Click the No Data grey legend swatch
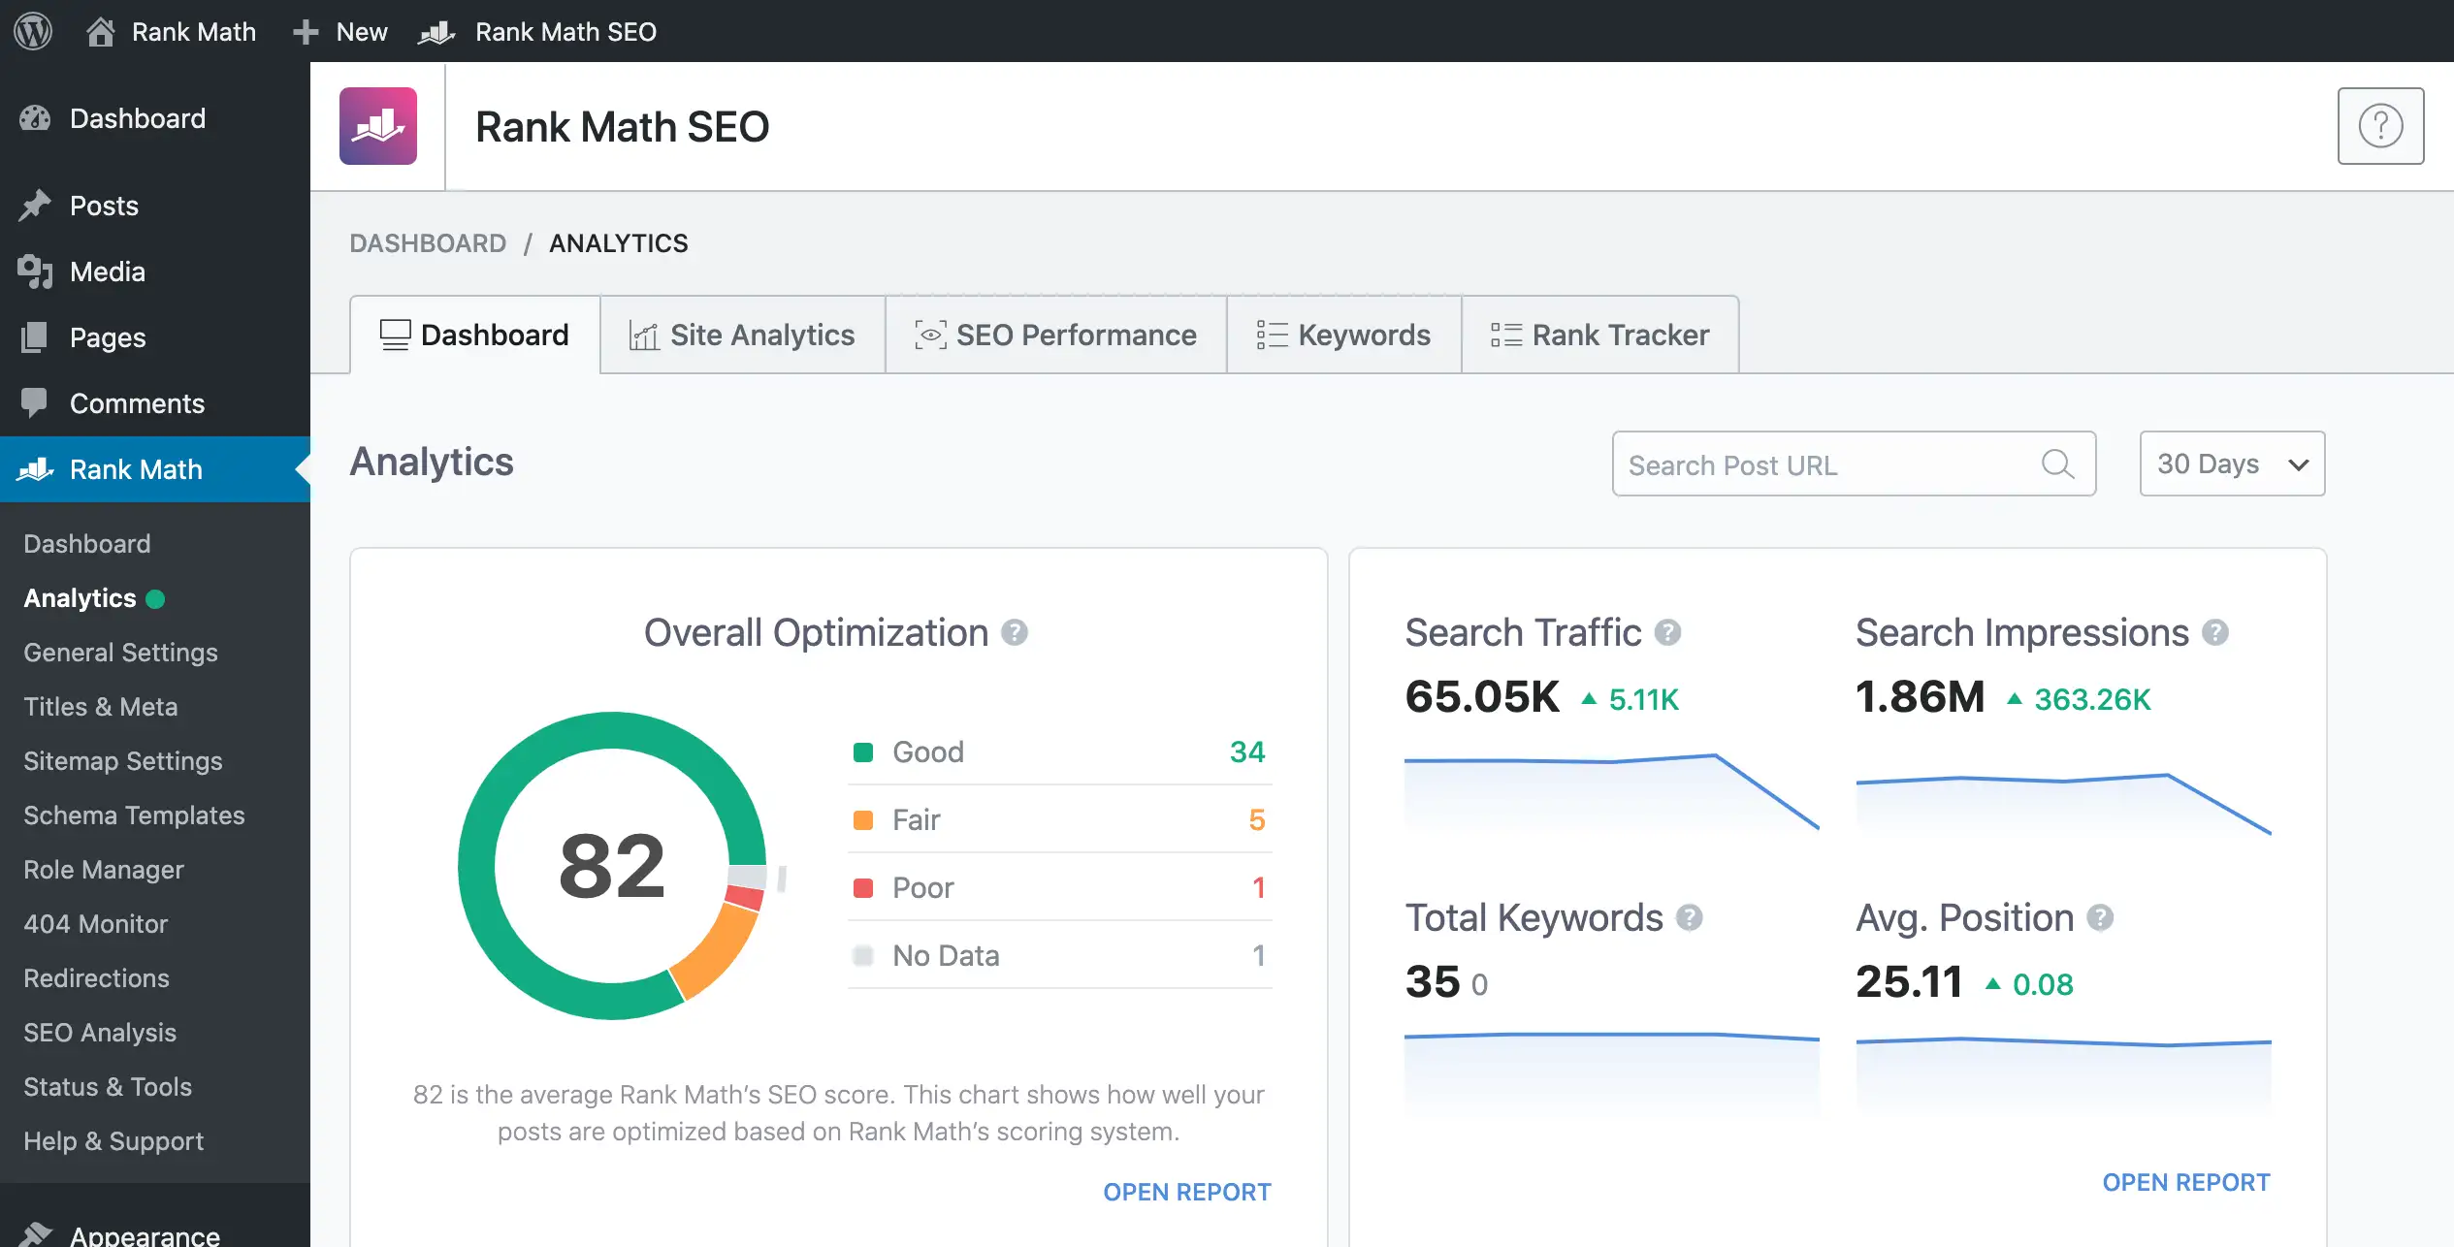The image size is (2454, 1247). point(862,955)
